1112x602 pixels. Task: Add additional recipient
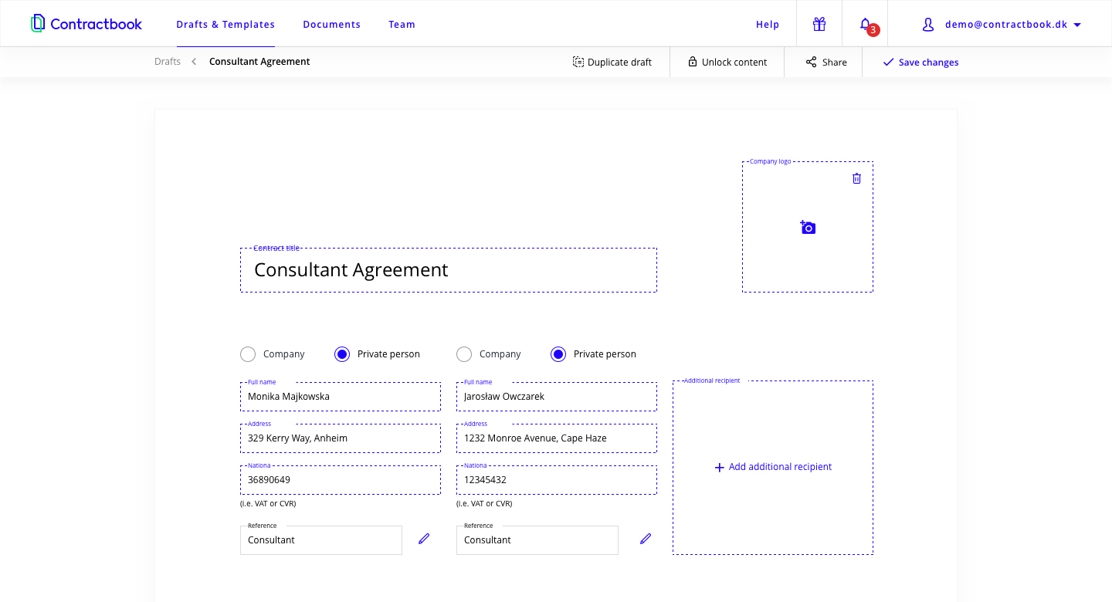[x=773, y=467]
